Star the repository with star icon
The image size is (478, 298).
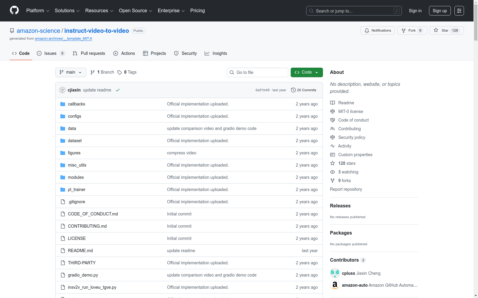tap(436, 30)
